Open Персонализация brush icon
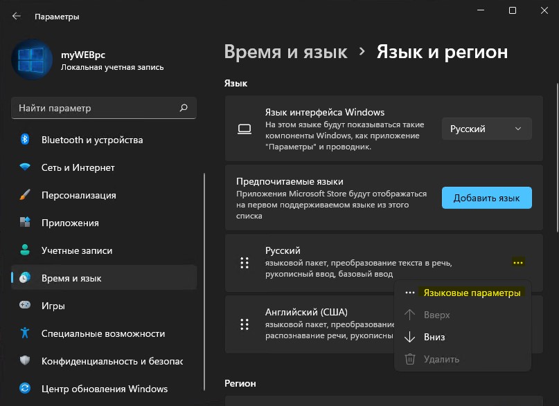 pyautogui.click(x=25, y=194)
